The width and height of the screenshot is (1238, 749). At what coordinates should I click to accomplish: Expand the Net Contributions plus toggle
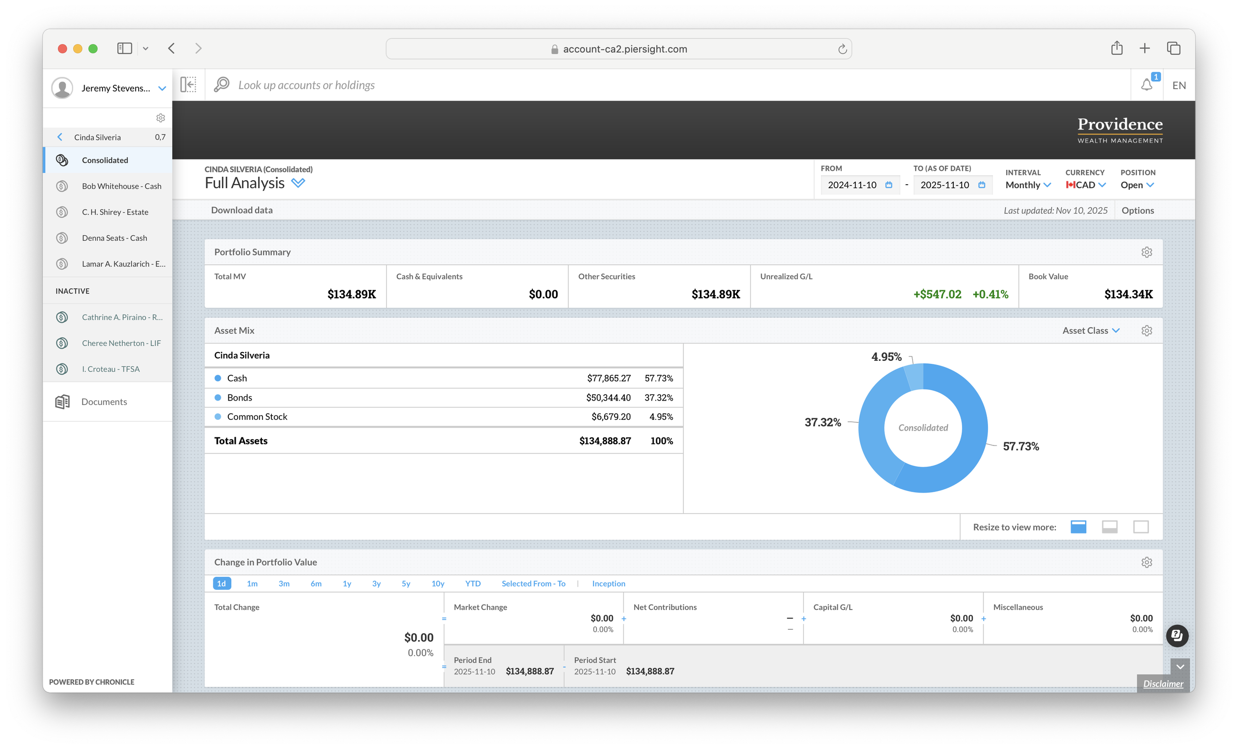(803, 618)
